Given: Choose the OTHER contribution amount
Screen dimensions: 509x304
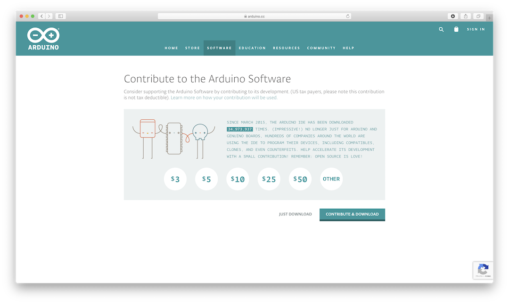Looking at the screenshot, I should click(x=331, y=179).
